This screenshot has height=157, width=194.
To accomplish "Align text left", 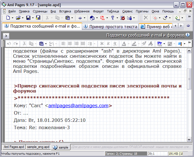I will coord(63,44).
